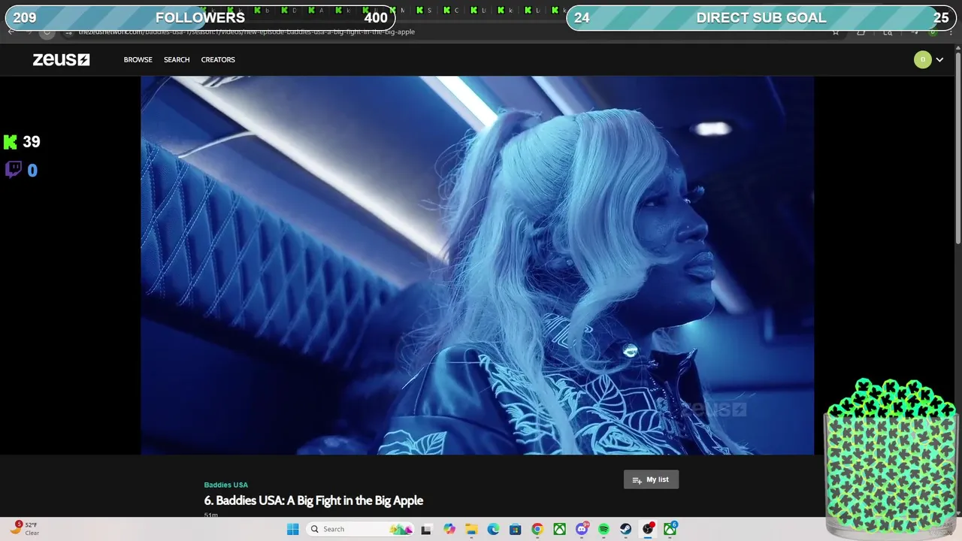
Task: Open the SEARCH page link
Action: pyautogui.click(x=177, y=59)
